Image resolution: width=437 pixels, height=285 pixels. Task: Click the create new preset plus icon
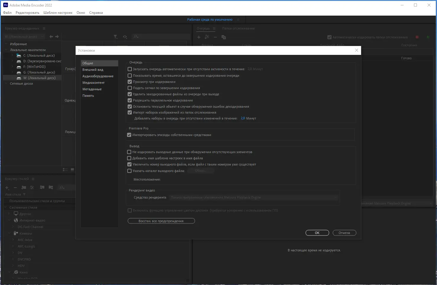pos(7,188)
